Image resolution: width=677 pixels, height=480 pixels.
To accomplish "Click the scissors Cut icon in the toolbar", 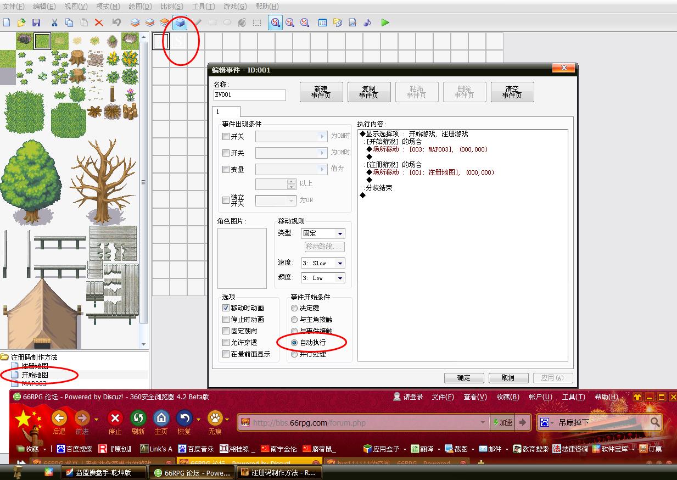I will pos(54,23).
